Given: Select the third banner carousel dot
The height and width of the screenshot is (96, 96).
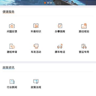Looking at the screenshot, I should click(51, 3).
